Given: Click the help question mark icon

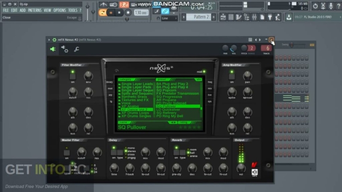Looking at the screenshot, I should coord(338,6).
